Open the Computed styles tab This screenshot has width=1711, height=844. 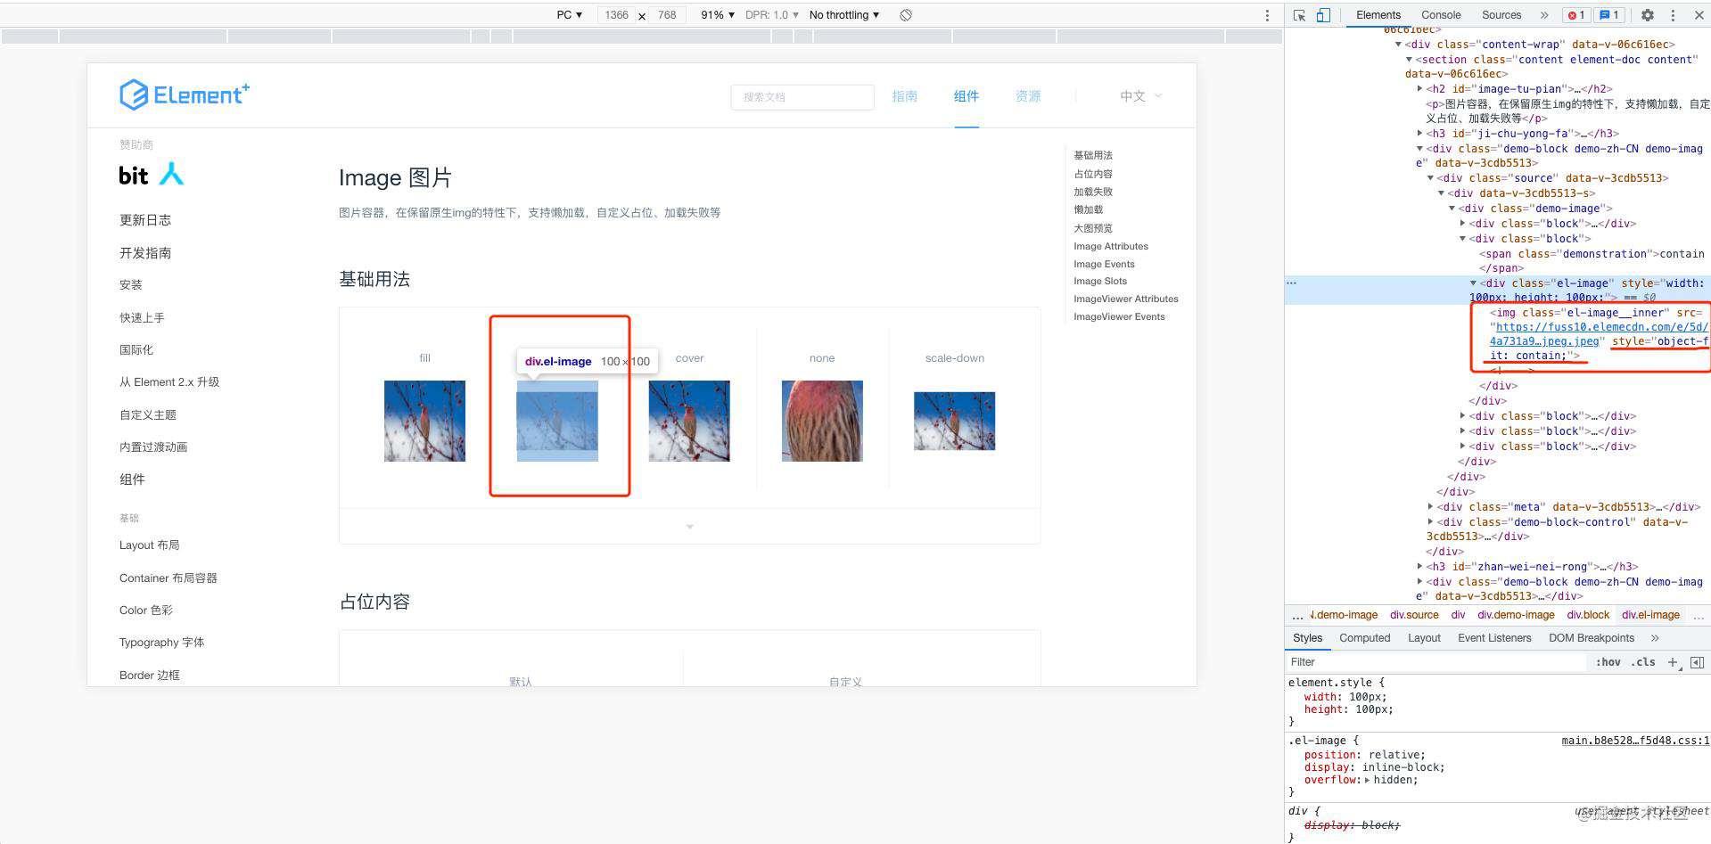coord(1364,638)
